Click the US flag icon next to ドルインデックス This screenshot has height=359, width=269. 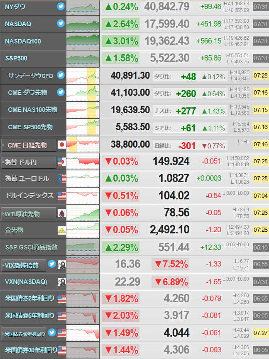pos(62,196)
